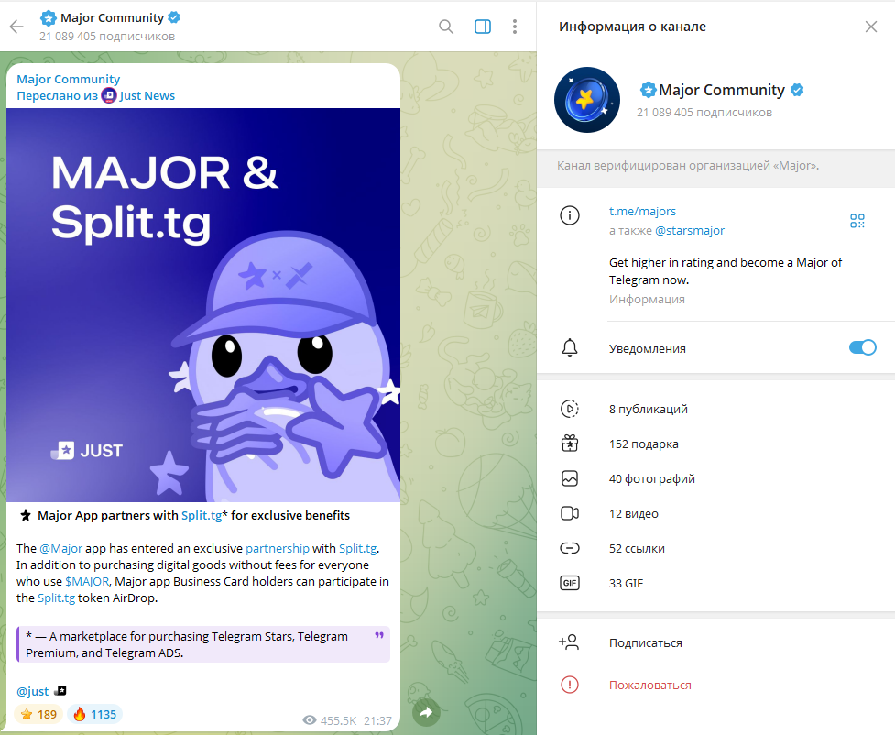Open the 152 подарка gifts section
Screen dimensions: 895x735
click(715, 444)
